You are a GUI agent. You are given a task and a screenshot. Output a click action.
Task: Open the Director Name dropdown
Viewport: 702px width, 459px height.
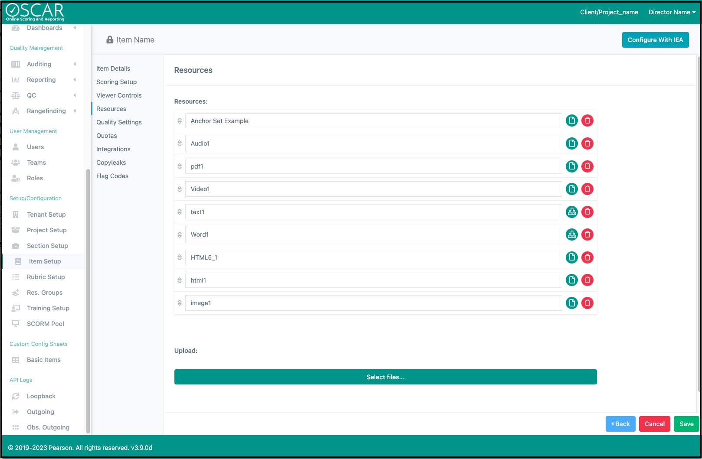click(672, 12)
